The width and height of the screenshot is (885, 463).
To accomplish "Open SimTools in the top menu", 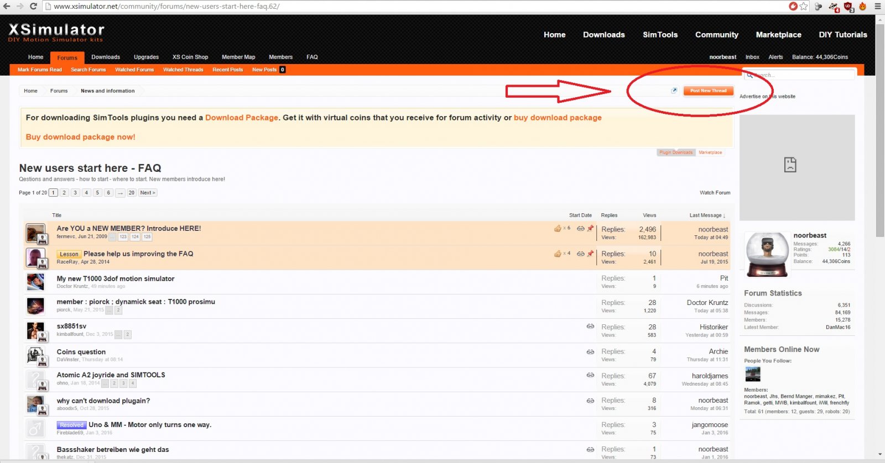I will pyautogui.click(x=660, y=34).
